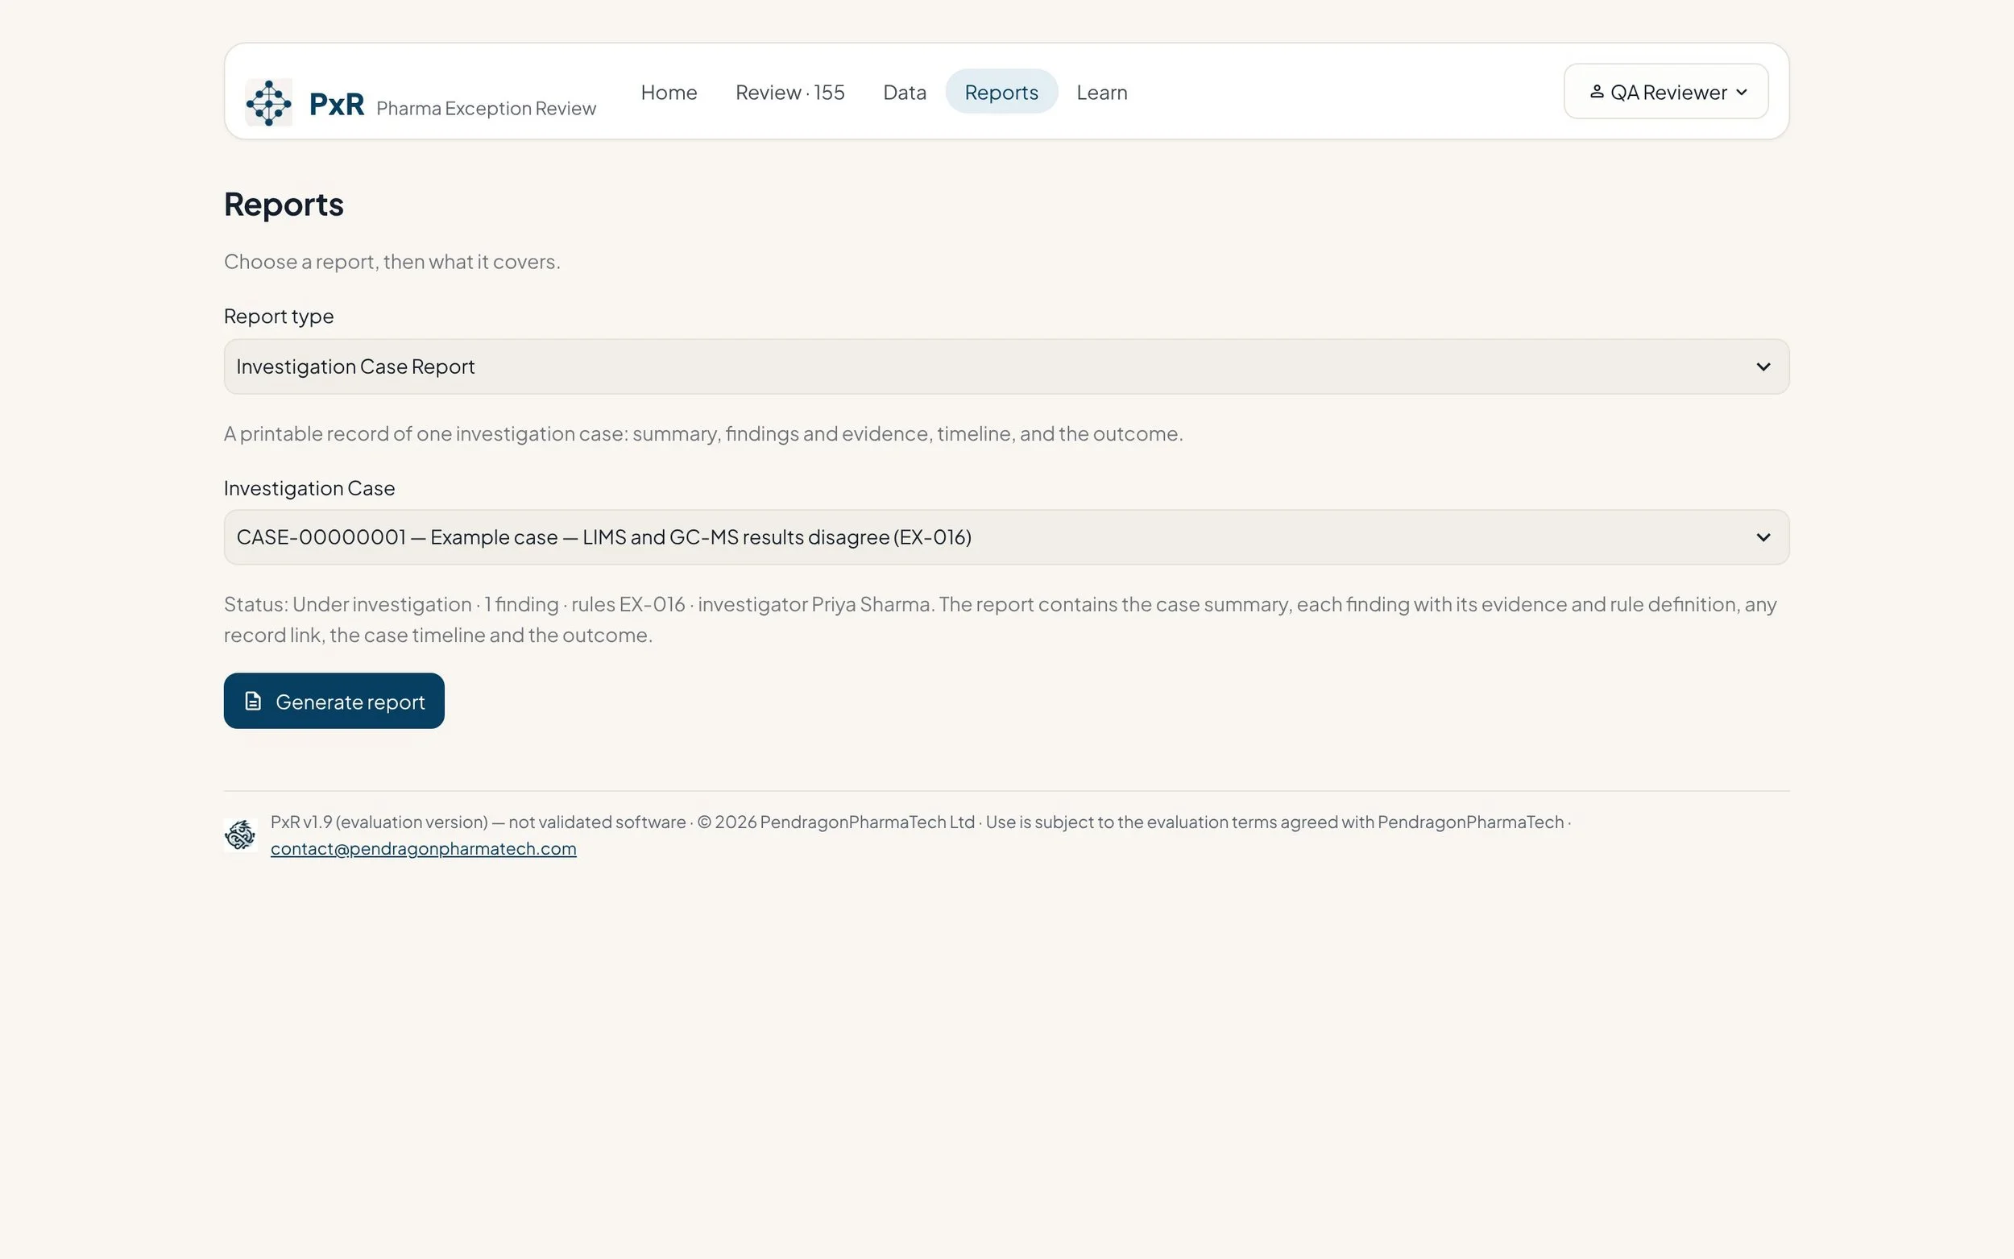Click the PendragonPharmaTech dragon logo in footer
The width and height of the screenshot is (2014, 1259).
click(x=241, y=835)
